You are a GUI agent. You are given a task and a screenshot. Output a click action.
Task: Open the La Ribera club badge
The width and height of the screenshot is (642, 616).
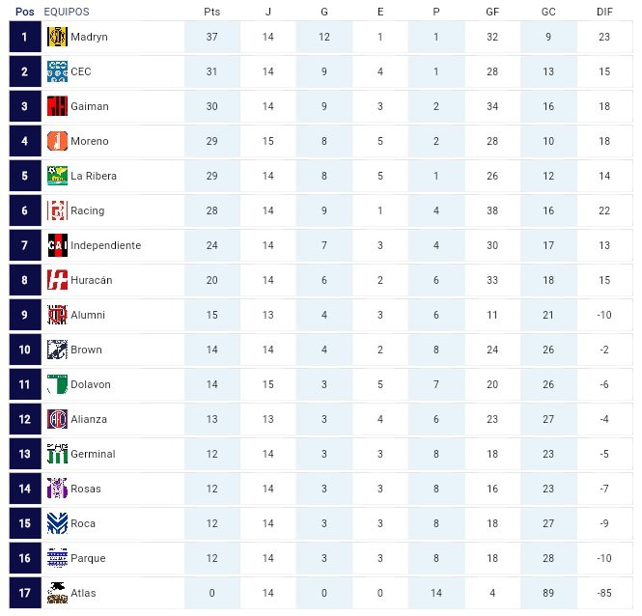tap(57, 176)
